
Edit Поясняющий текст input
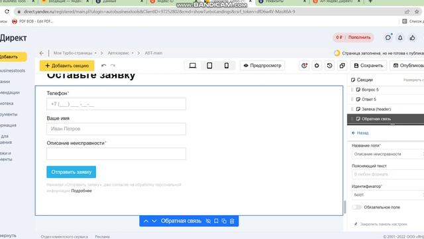(x=388, y=174)
